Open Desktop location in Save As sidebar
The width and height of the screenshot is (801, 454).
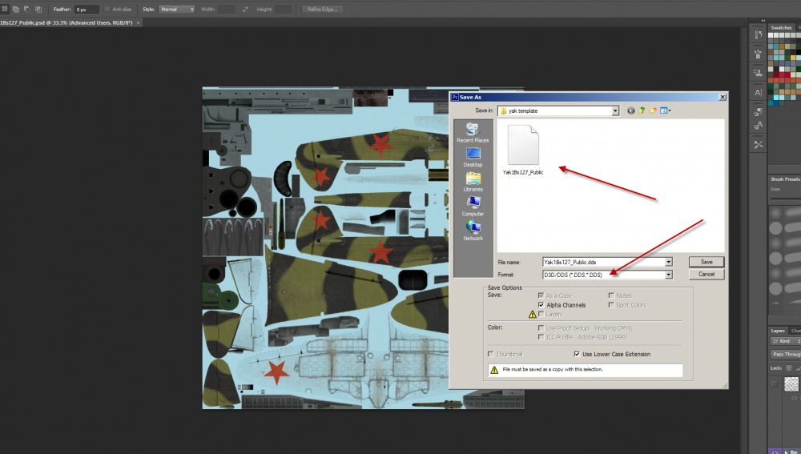[x=473, y=155]
